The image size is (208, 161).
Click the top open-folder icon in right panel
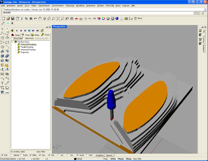click(x=200, y=31)
